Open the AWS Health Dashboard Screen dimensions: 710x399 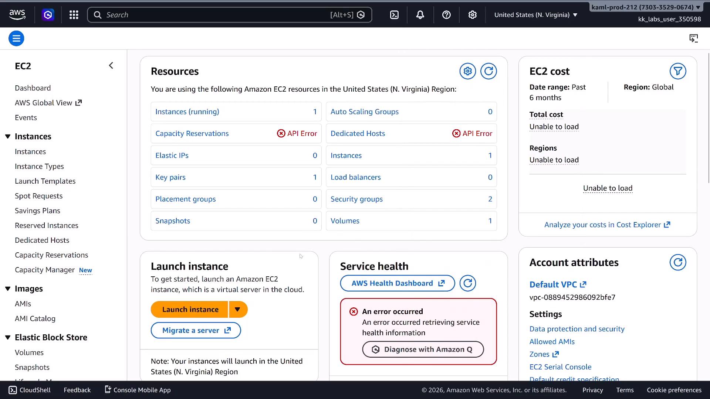coord(398,283)
